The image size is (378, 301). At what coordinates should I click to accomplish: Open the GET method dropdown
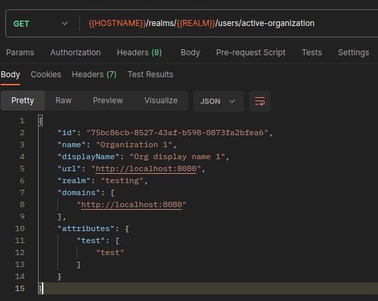pos(41,23)
